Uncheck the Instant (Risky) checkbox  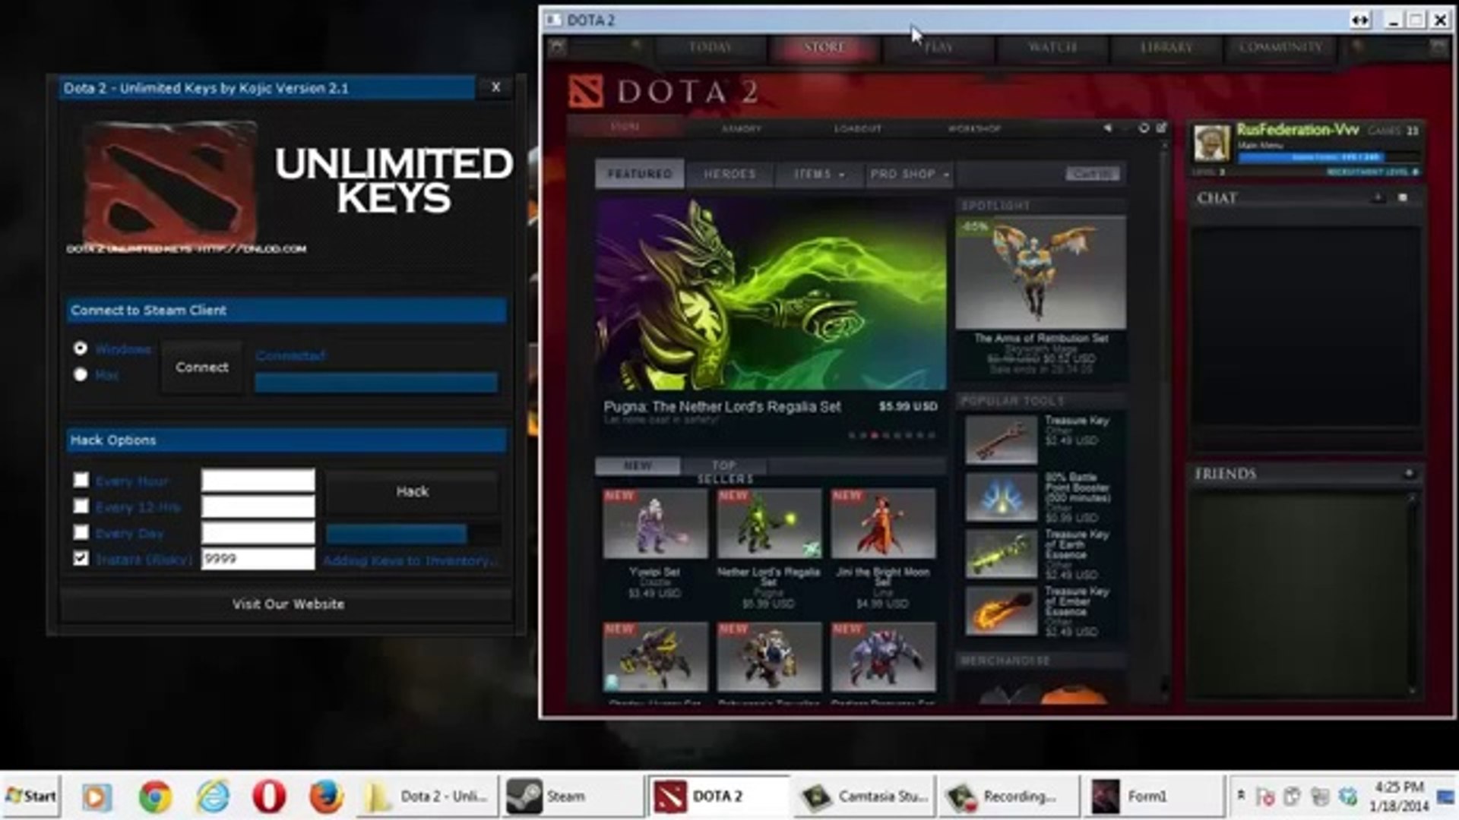(x=81, y=558)
